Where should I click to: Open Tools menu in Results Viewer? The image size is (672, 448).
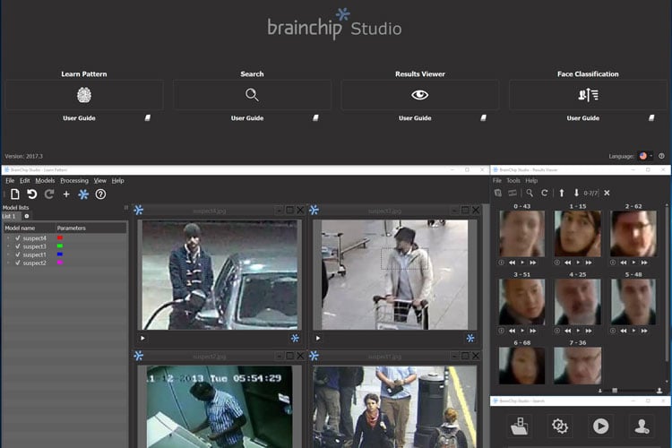pos(513,180)
